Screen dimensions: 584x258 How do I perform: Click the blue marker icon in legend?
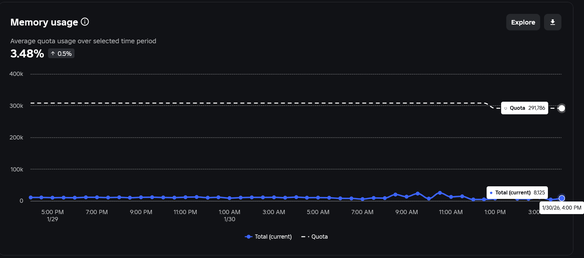(x=248, y=237)
